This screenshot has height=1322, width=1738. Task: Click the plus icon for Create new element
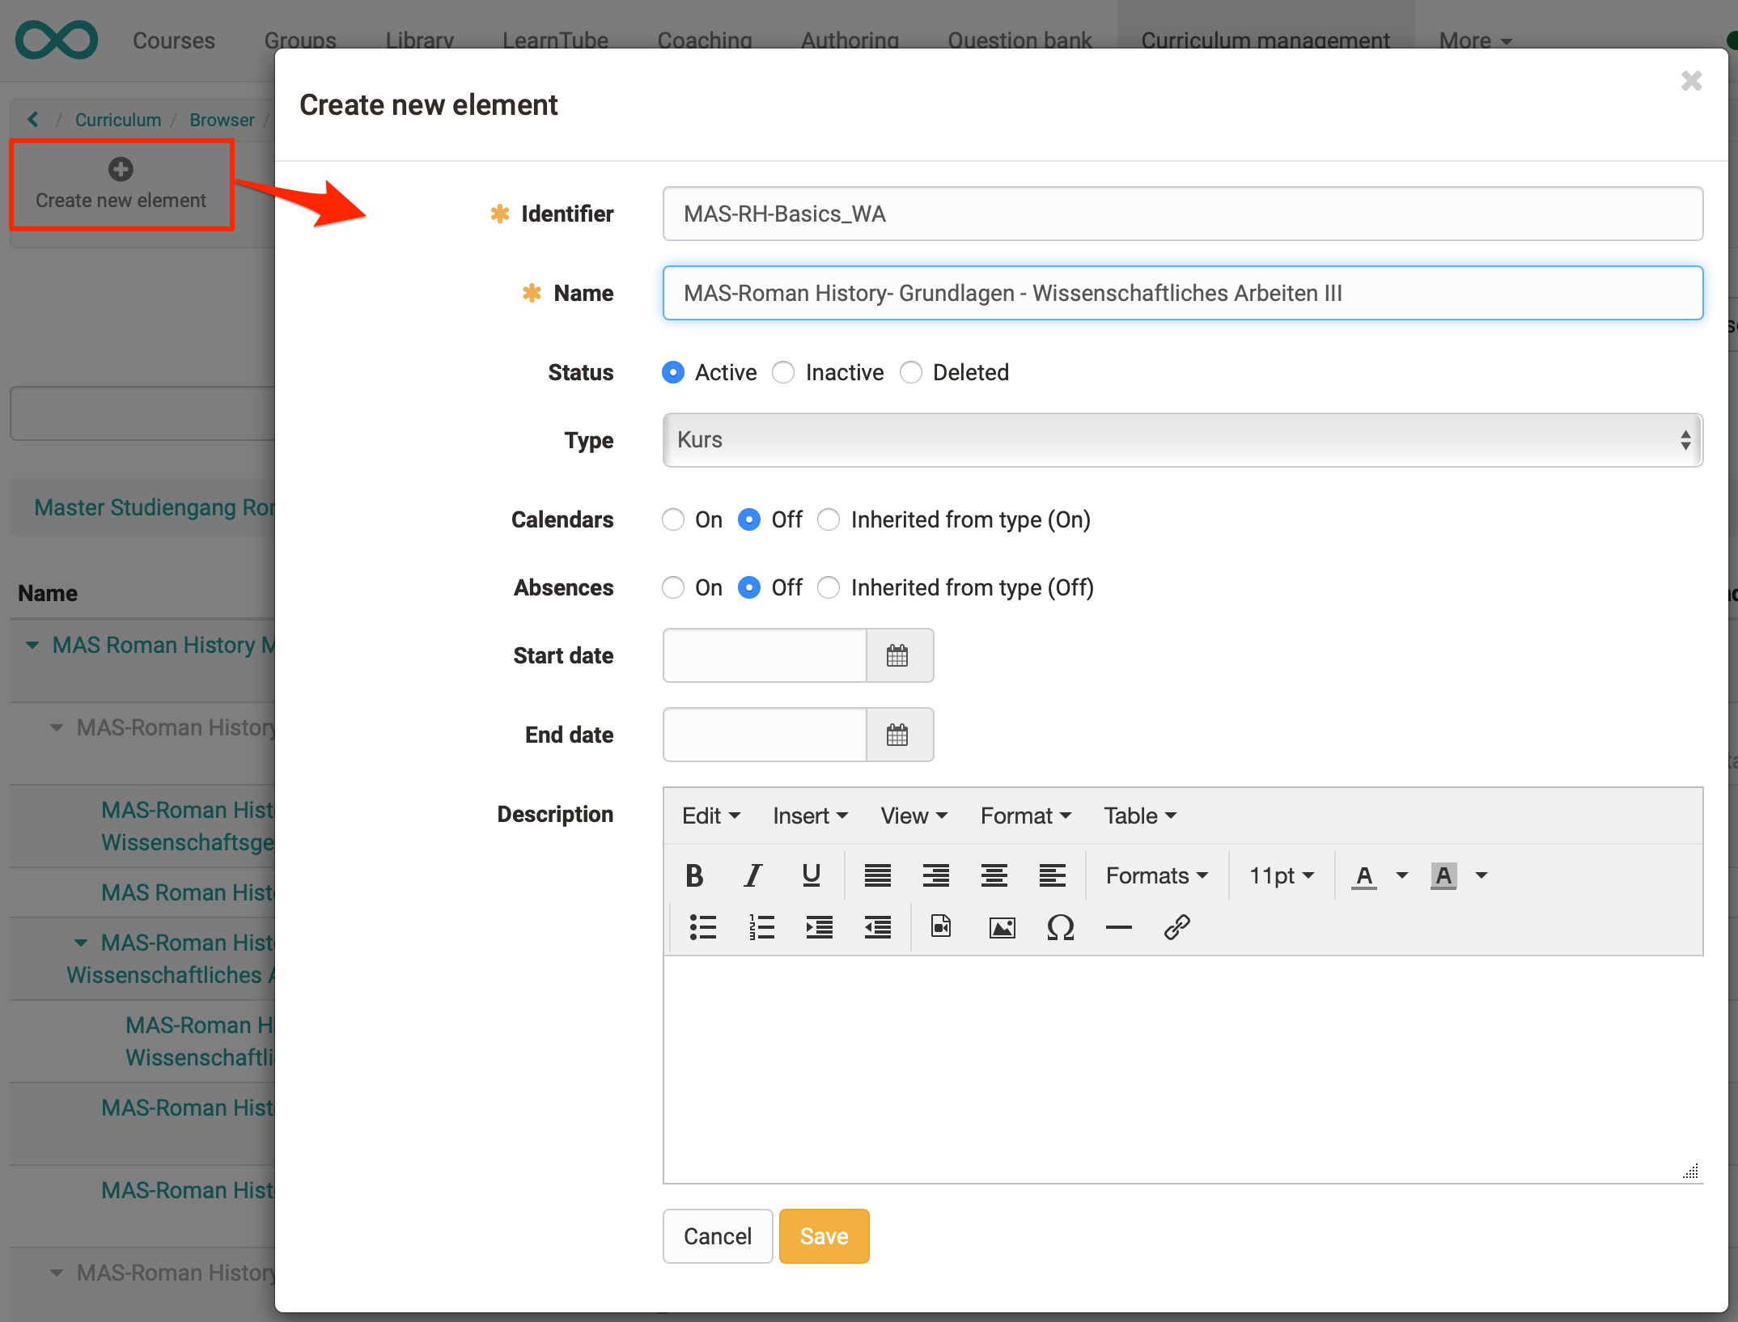[121, 169]
